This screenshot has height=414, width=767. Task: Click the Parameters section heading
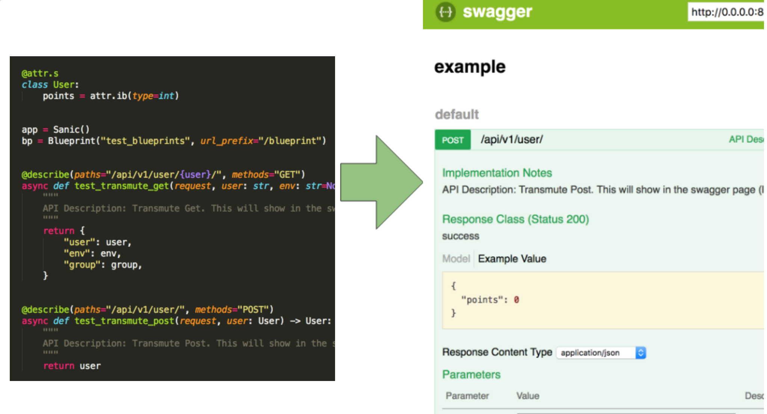tap(471, 375)
